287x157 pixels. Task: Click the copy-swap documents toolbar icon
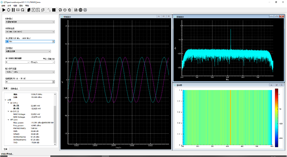pos(43,10)
